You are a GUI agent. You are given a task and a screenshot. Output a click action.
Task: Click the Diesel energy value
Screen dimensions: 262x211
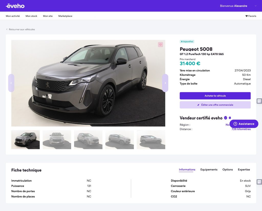click(x=247, y=79)
